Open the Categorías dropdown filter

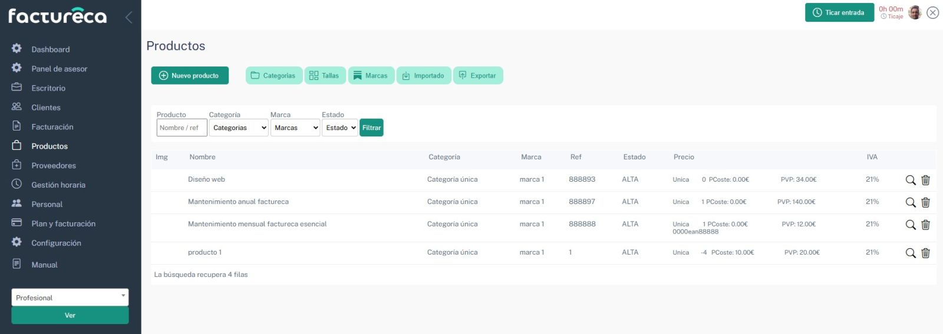coord(239,128)
